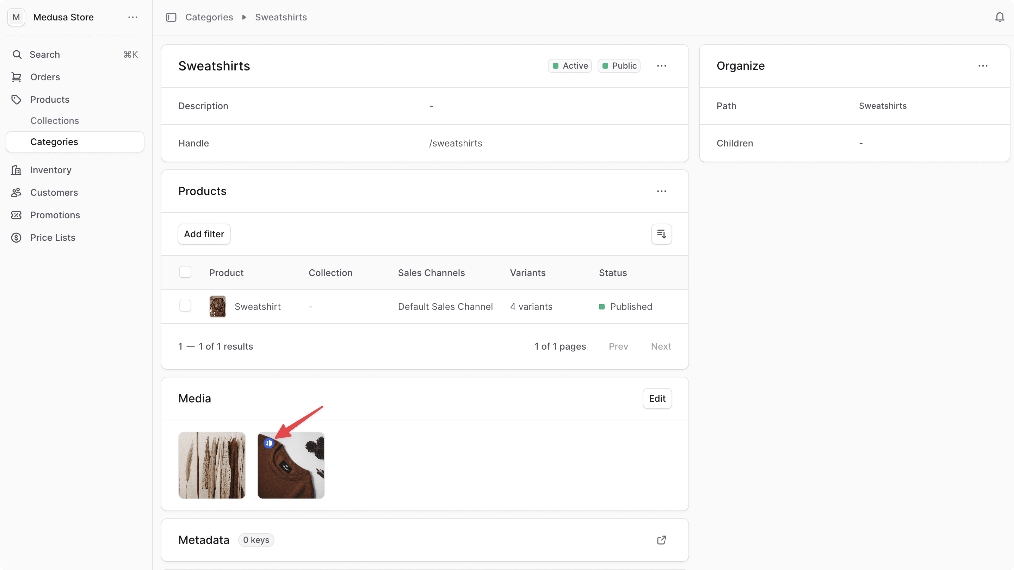Open the Organize panel ellipsis menu

point(983,66)
